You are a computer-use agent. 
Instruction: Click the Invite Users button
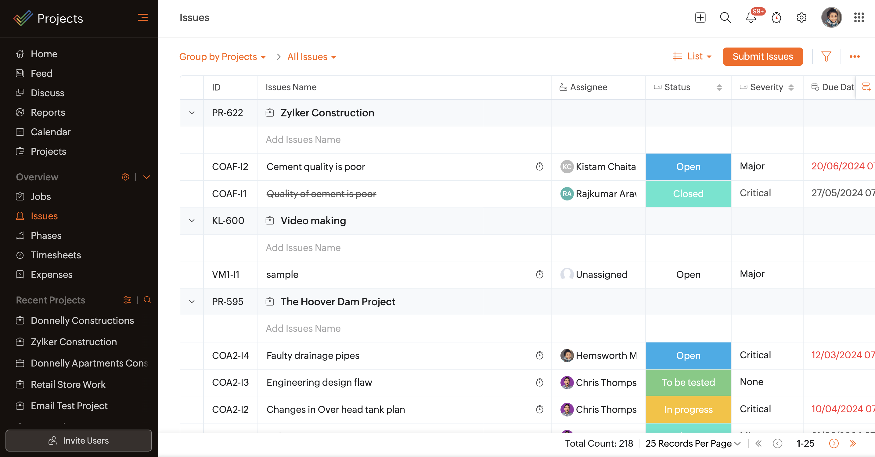coord(78,440)
